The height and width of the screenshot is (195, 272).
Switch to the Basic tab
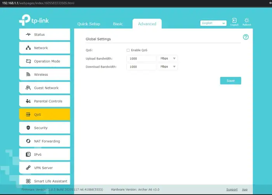pos(118,24)
